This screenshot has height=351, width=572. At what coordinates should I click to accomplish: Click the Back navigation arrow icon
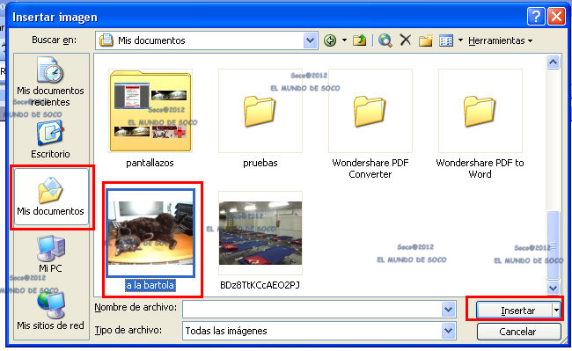[330, 40]
